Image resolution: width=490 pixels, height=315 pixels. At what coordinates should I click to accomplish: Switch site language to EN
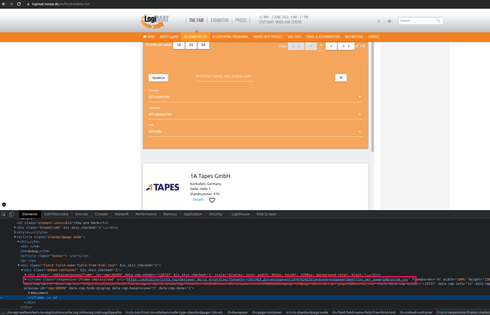tap(389, 21)
